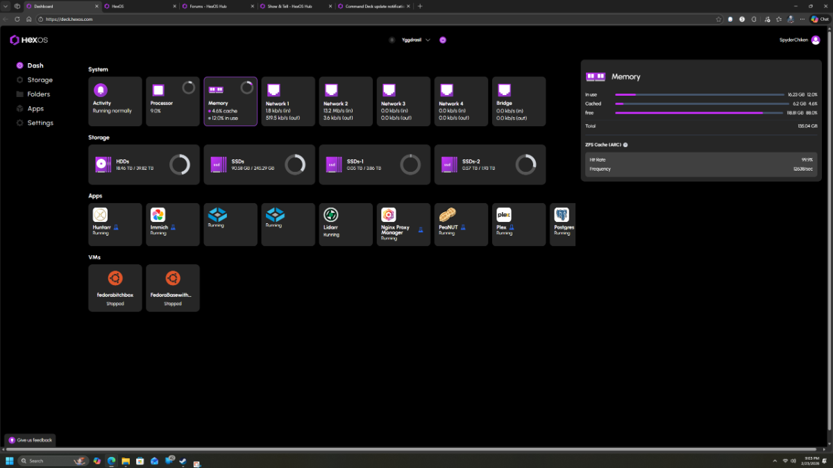
Task: Click the SSDs usage ring indicator
Action: [x=295, y=164]
